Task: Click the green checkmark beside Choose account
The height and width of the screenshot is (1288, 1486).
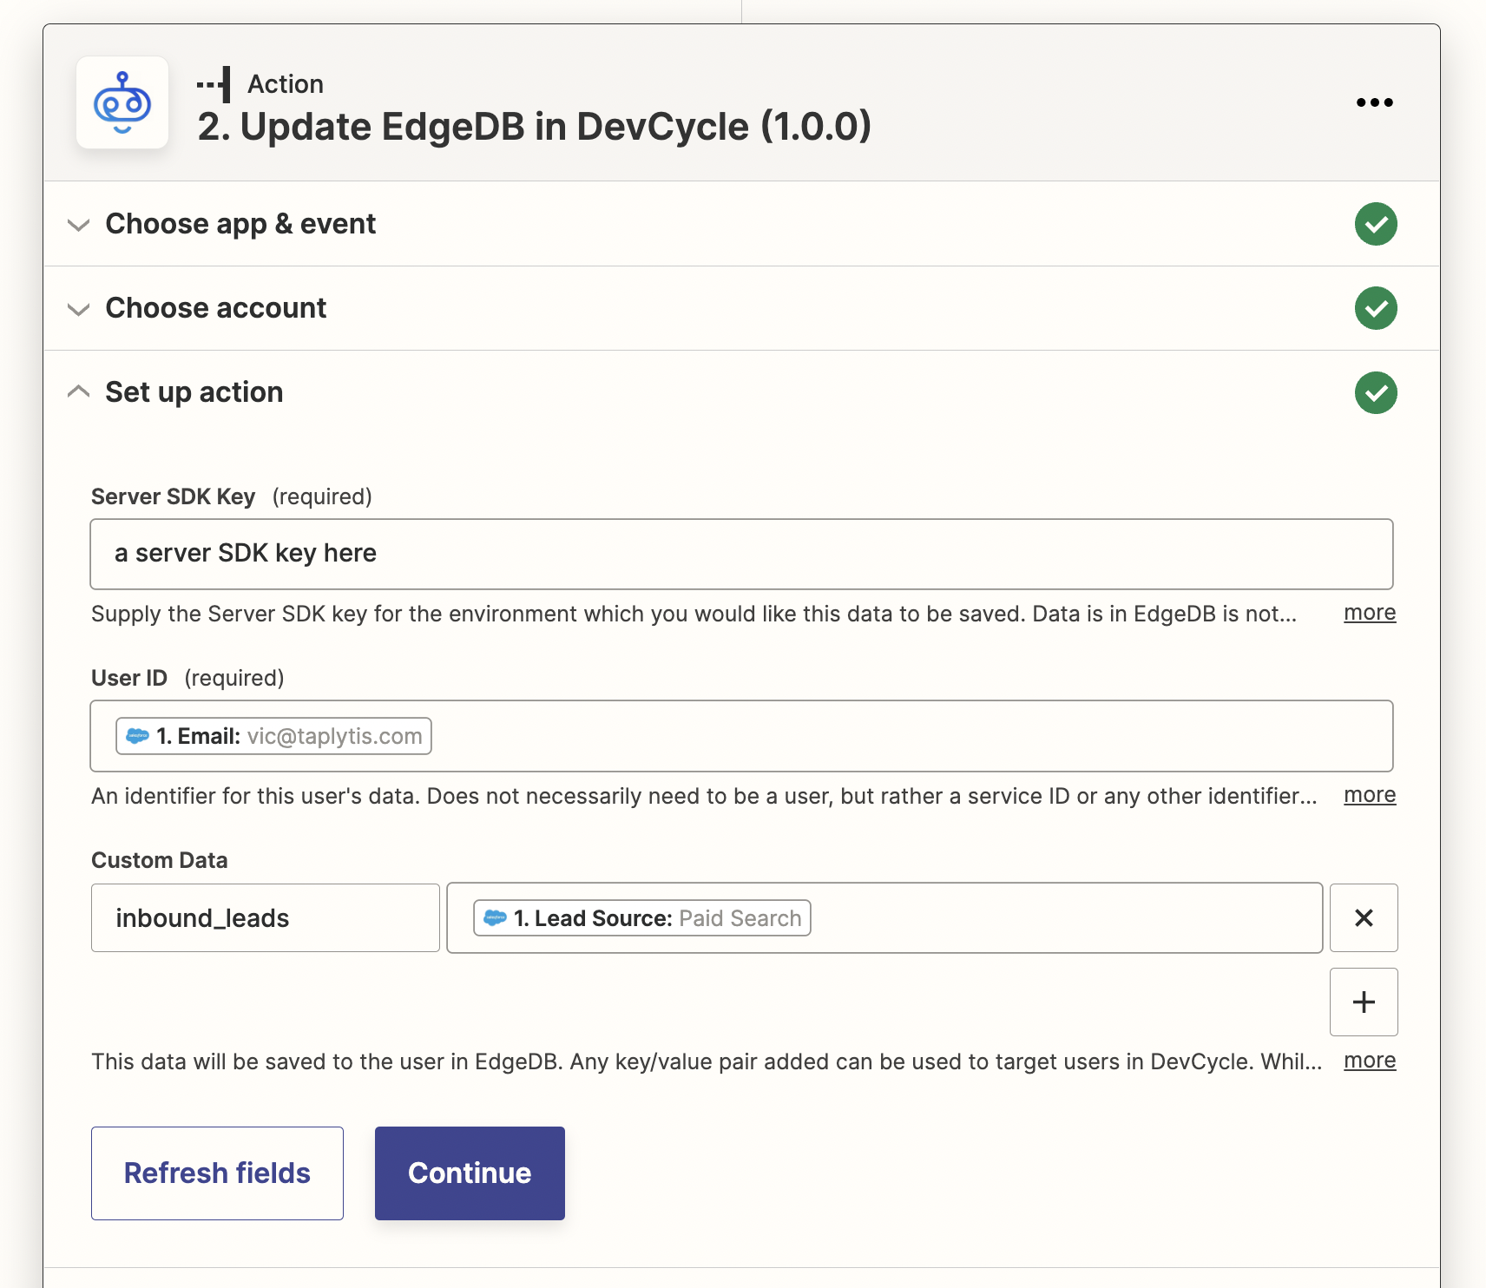Action: tap(1375, 308)
